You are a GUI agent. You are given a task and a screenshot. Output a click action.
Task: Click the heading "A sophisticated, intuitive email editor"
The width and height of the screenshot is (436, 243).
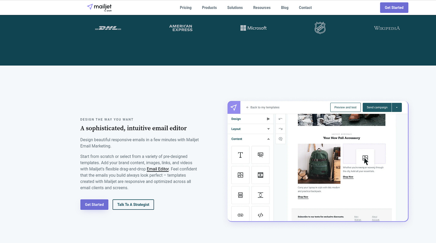click(134, 128)
